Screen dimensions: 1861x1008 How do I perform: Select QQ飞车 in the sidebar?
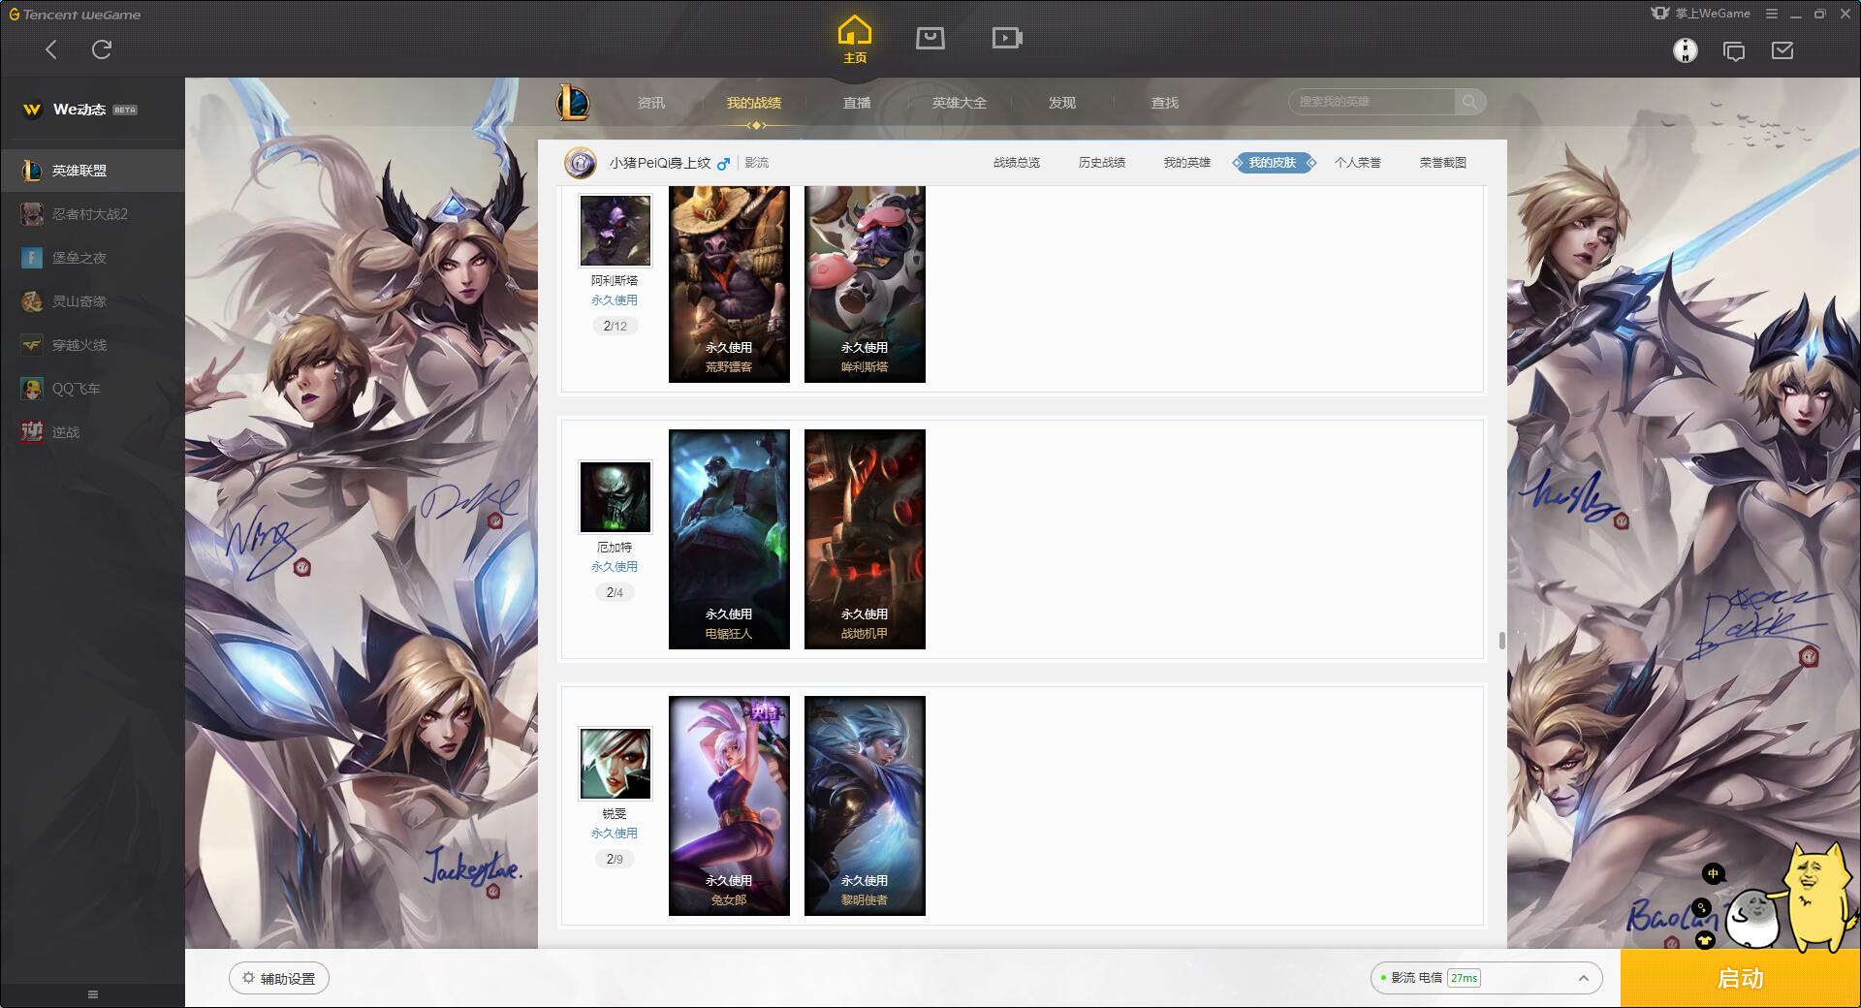(92, 389)
